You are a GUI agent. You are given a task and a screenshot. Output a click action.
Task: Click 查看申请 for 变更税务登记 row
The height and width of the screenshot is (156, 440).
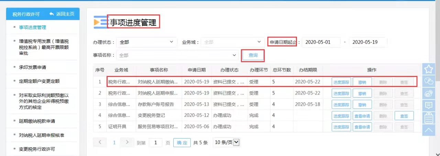(x=362, y=116)
